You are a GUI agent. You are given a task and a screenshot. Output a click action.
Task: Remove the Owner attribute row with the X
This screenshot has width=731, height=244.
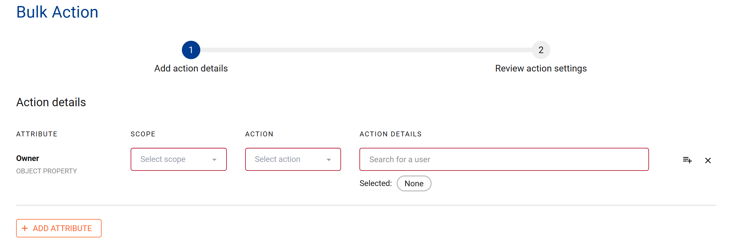pos(708,160)
